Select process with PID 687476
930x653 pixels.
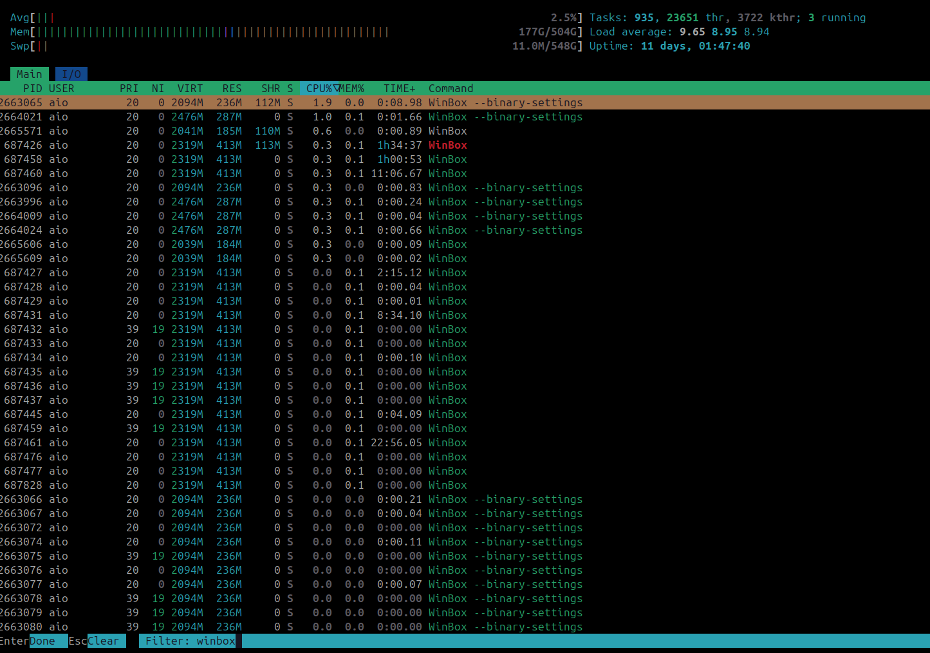pyautogui.click(x=465, y=457)
